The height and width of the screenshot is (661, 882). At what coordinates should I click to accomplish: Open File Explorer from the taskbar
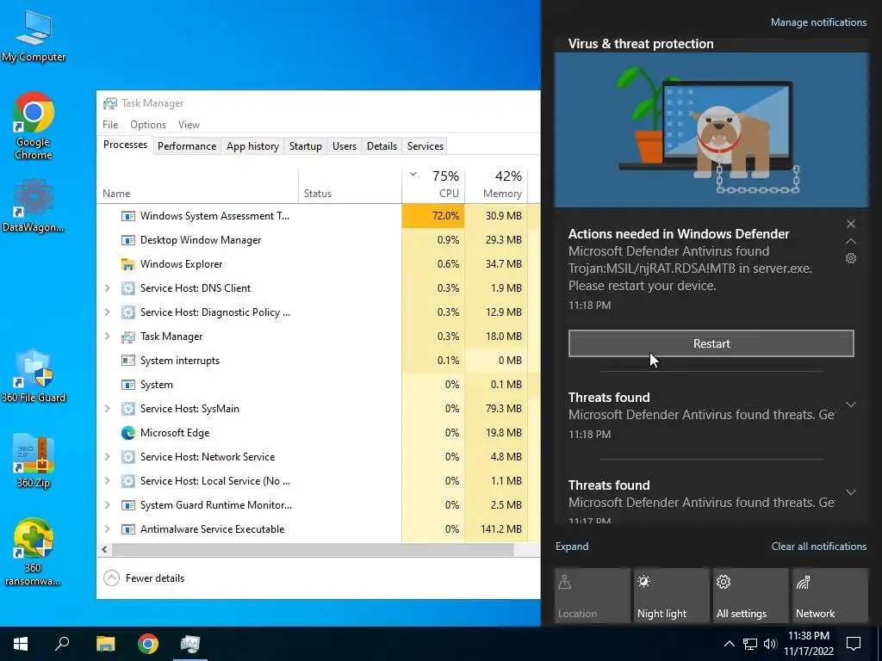coord(105,644)
